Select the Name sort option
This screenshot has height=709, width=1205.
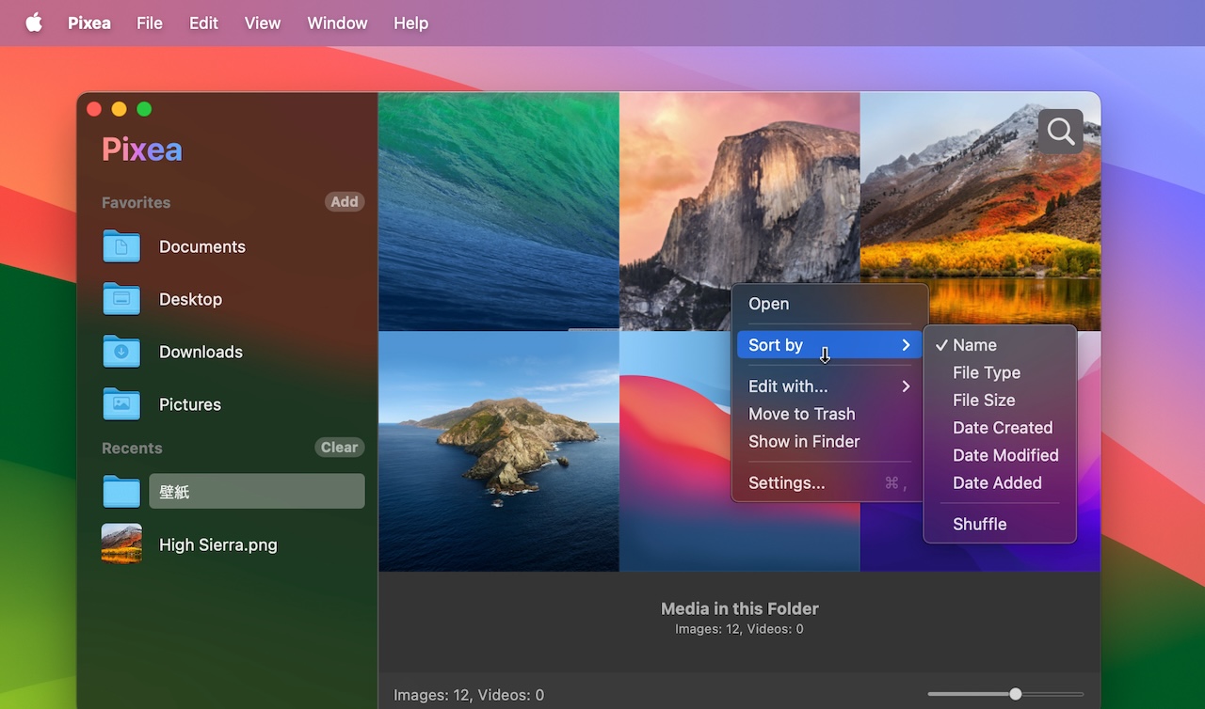click(1000, 345)
